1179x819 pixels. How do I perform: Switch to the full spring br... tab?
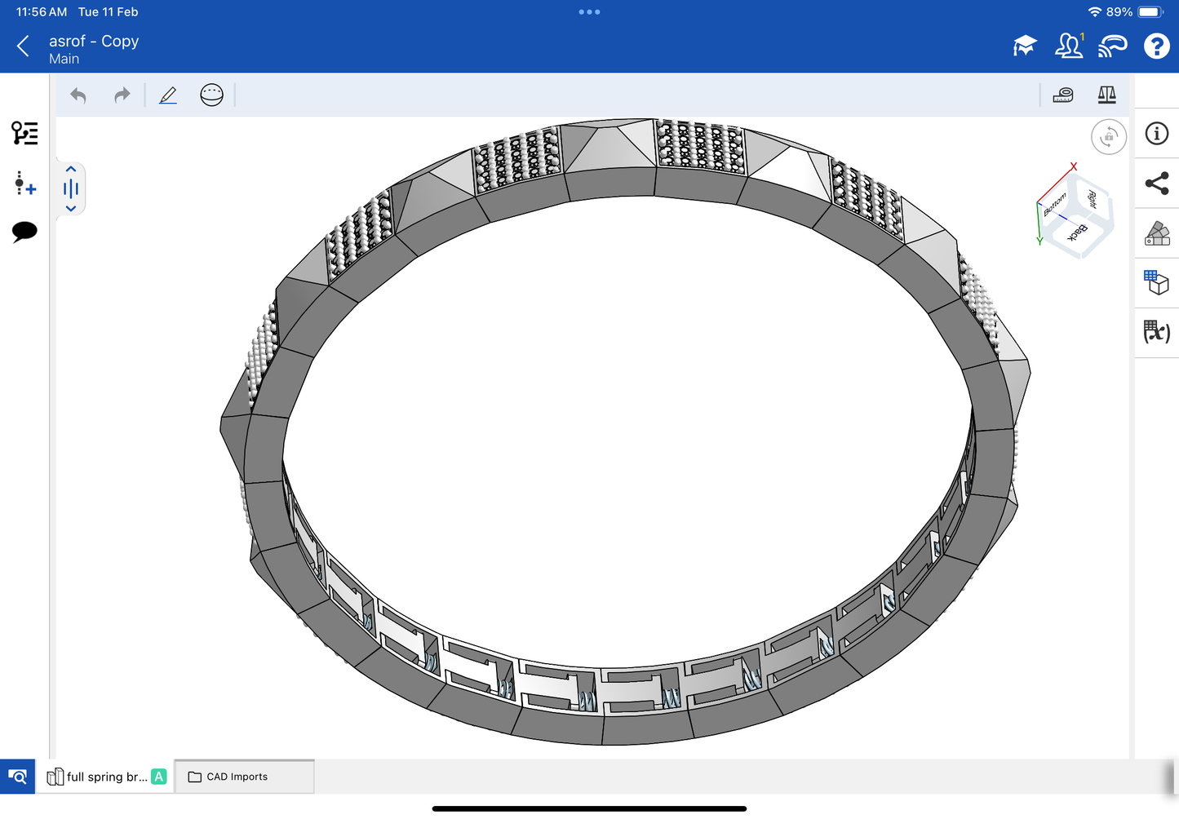[106, 777]
